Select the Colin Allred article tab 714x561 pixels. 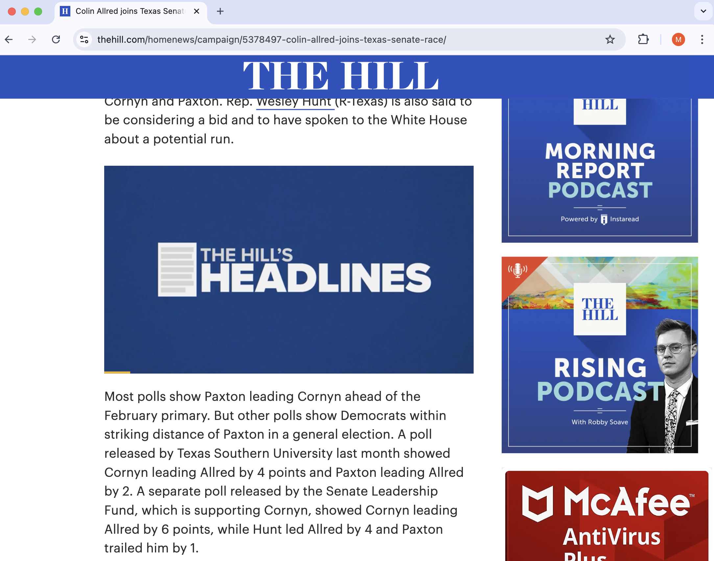pyautogui.click(x=130, y=12)
